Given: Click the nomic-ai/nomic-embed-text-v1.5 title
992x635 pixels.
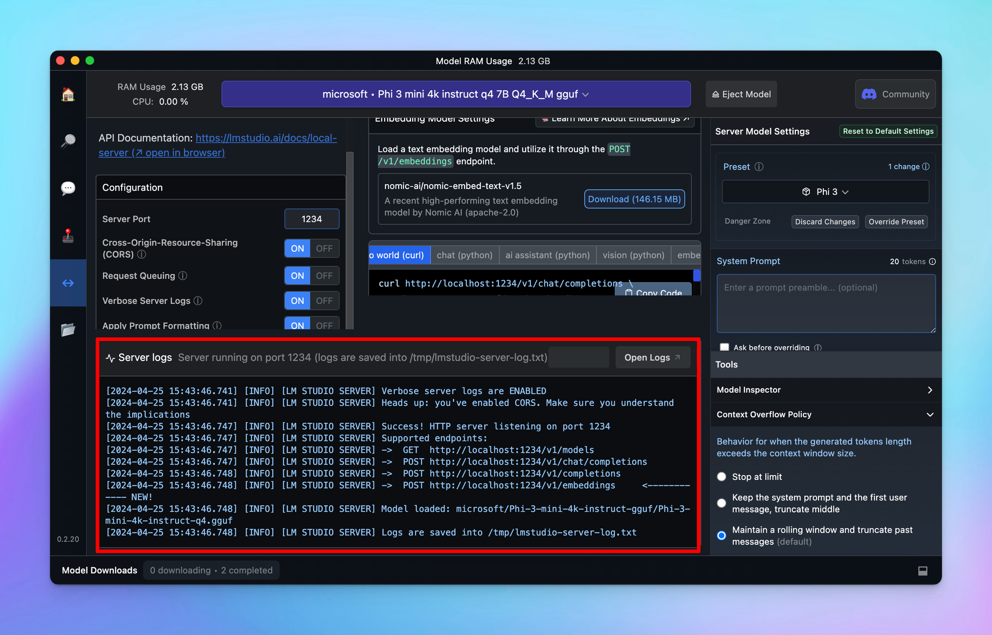Looking at the screenshot, I should click(453, 186).
